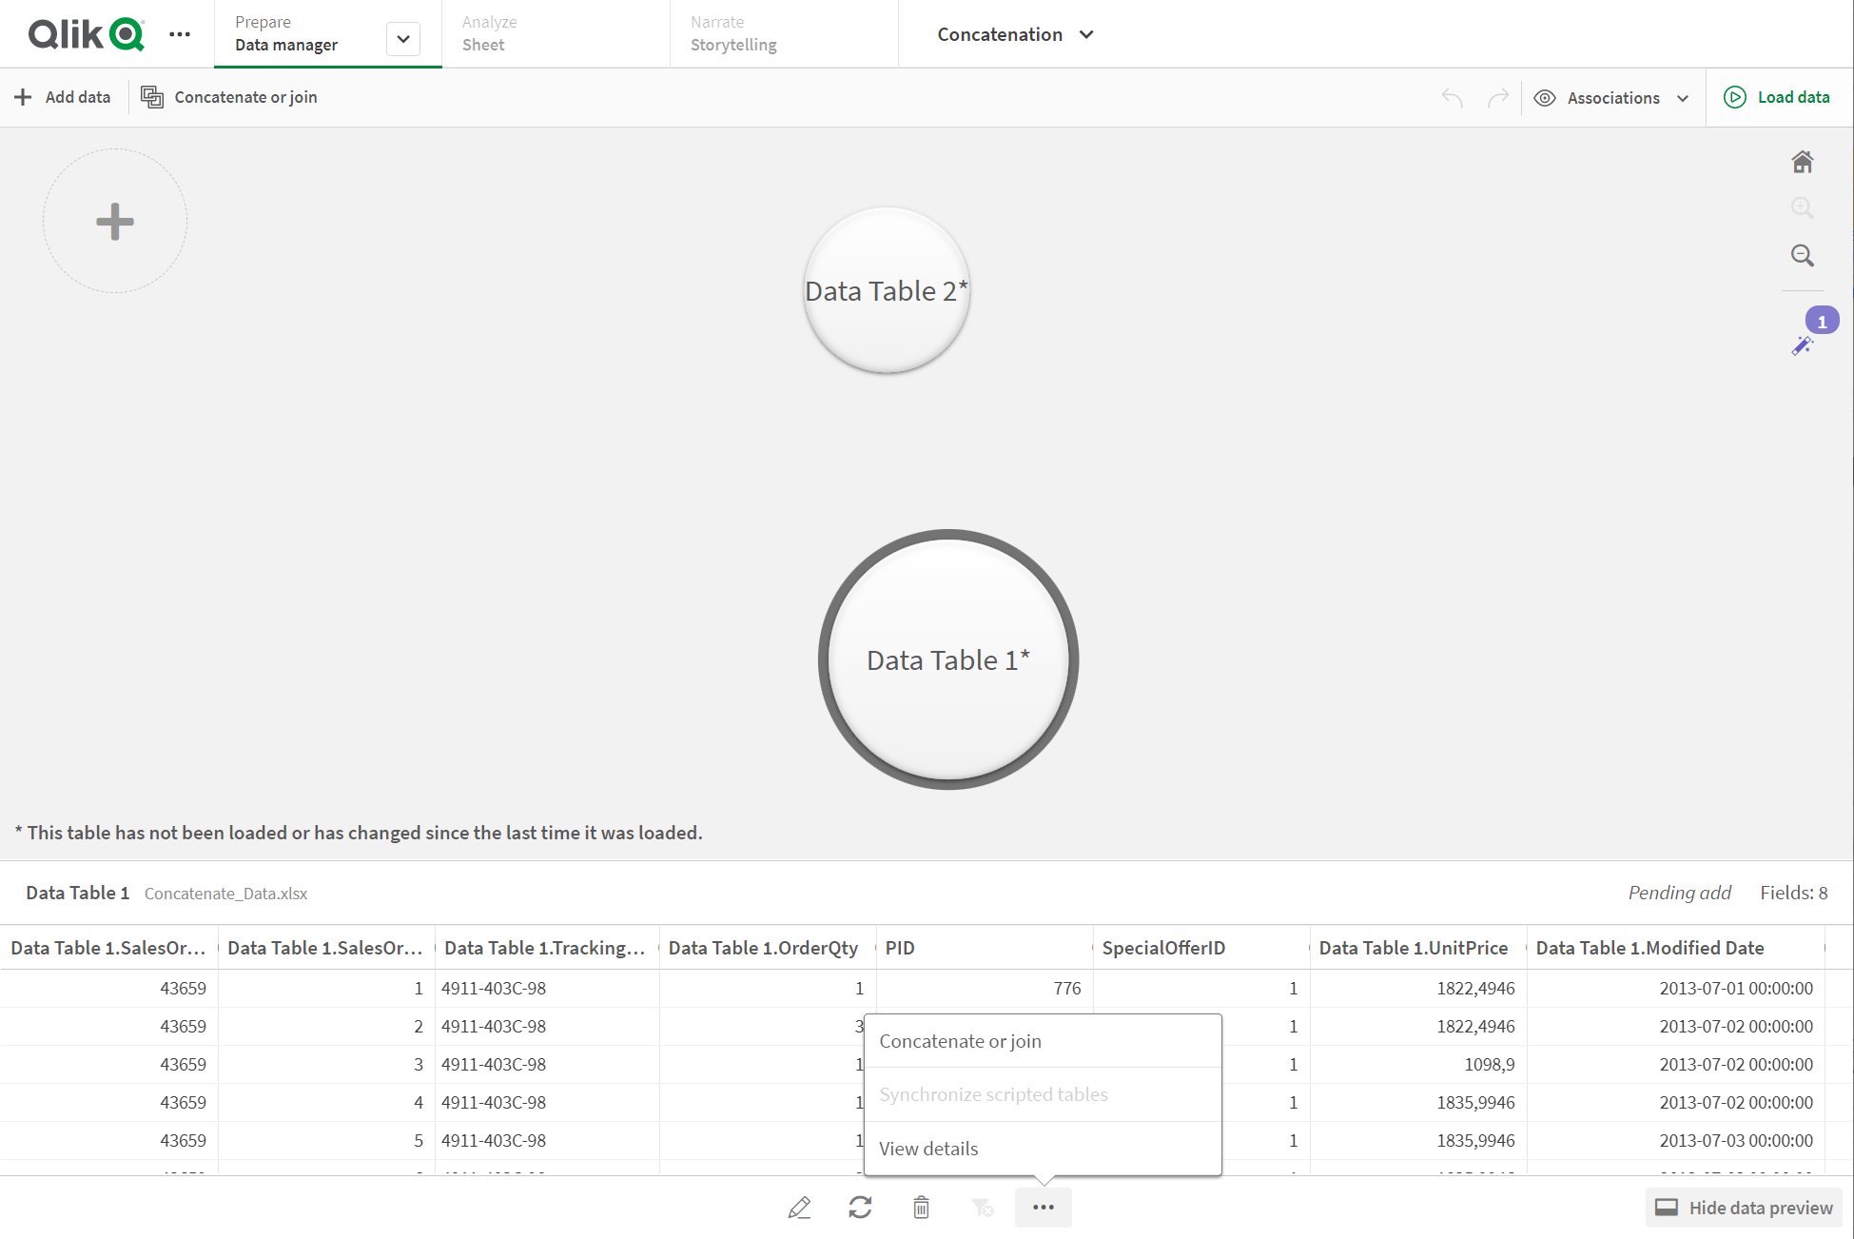
Task: Expand the Associations dropdown arrow
Action: click(1687, 97)
